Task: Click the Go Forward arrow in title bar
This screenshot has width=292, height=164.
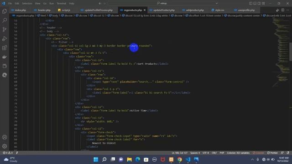Action: click(104, 3)
